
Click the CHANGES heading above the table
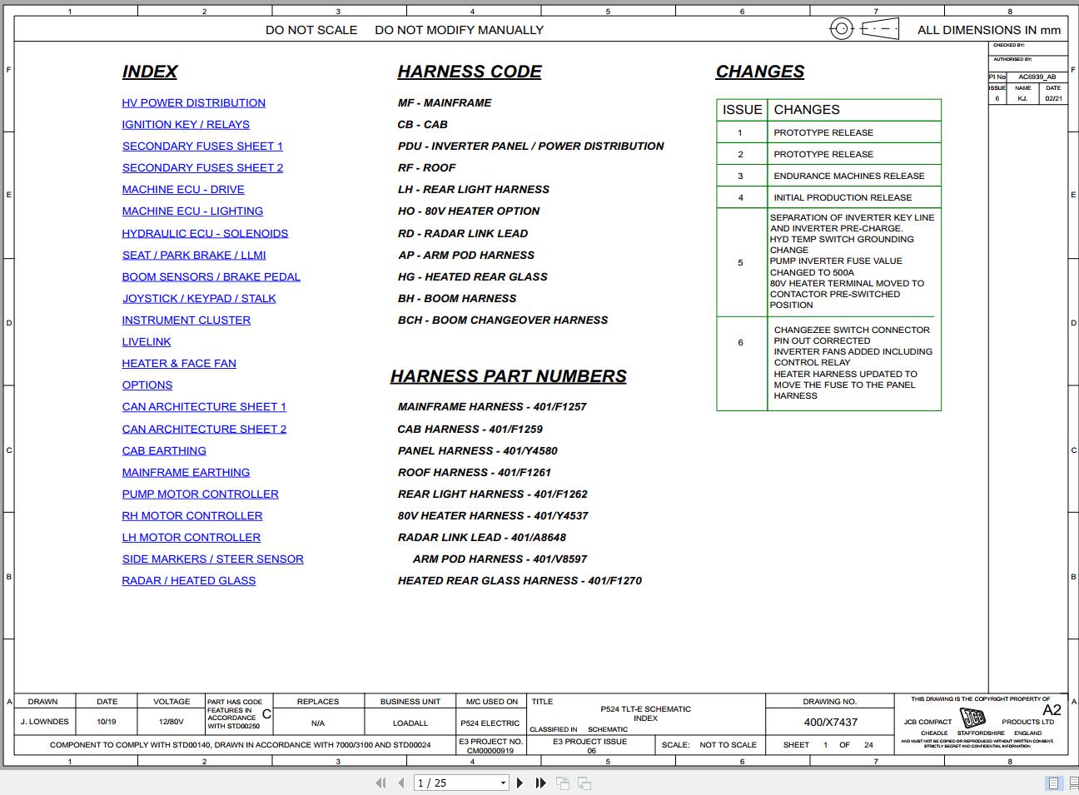click(760, 72)
